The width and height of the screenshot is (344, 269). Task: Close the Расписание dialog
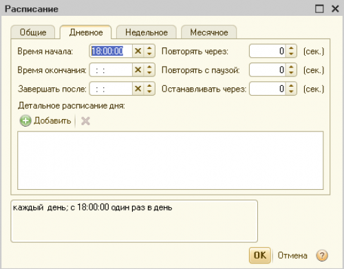[335, 9]
